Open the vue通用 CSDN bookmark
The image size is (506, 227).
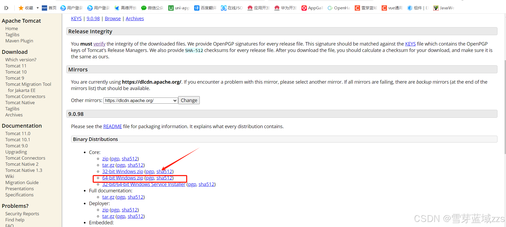click(x=392, y=8)
